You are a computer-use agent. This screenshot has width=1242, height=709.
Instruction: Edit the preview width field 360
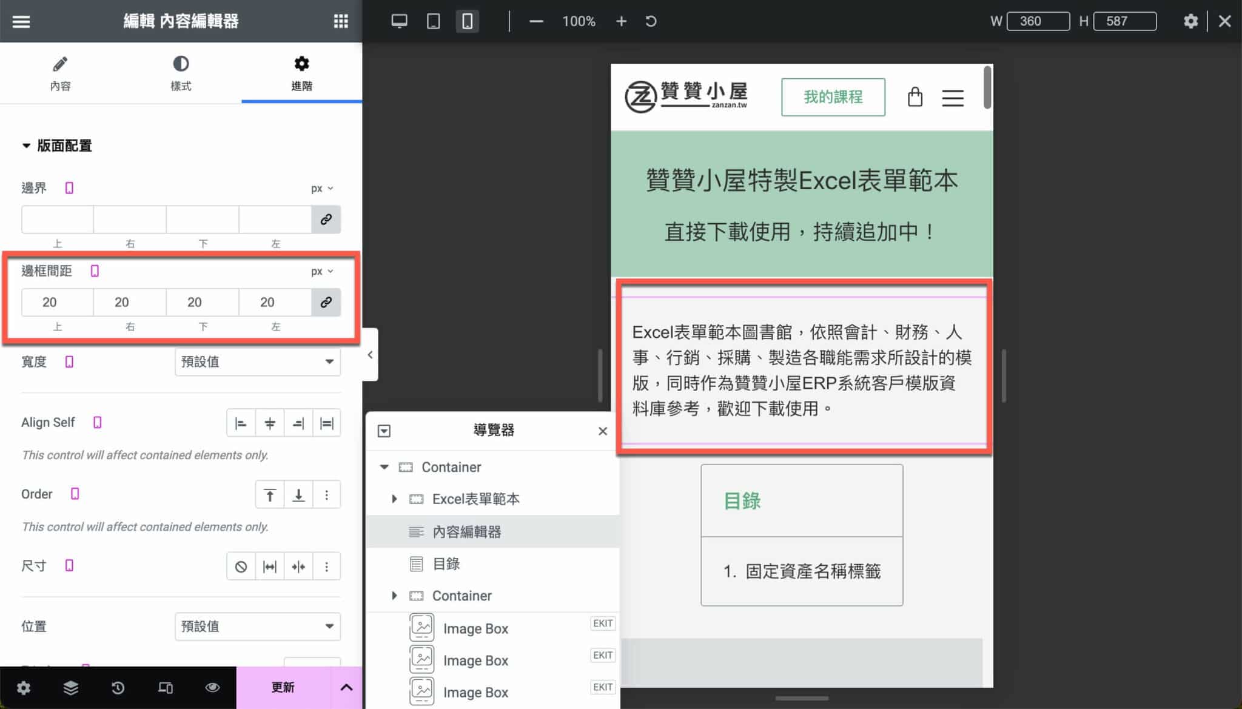tap(1038, 21)
